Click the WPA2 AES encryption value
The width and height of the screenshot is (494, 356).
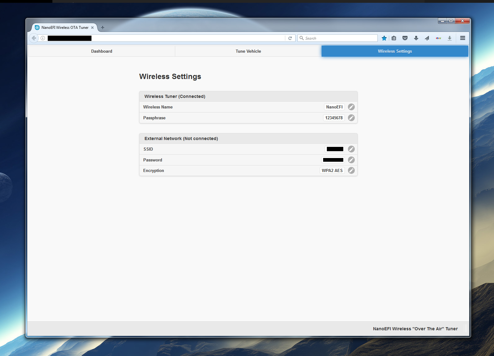coord(332,170)
